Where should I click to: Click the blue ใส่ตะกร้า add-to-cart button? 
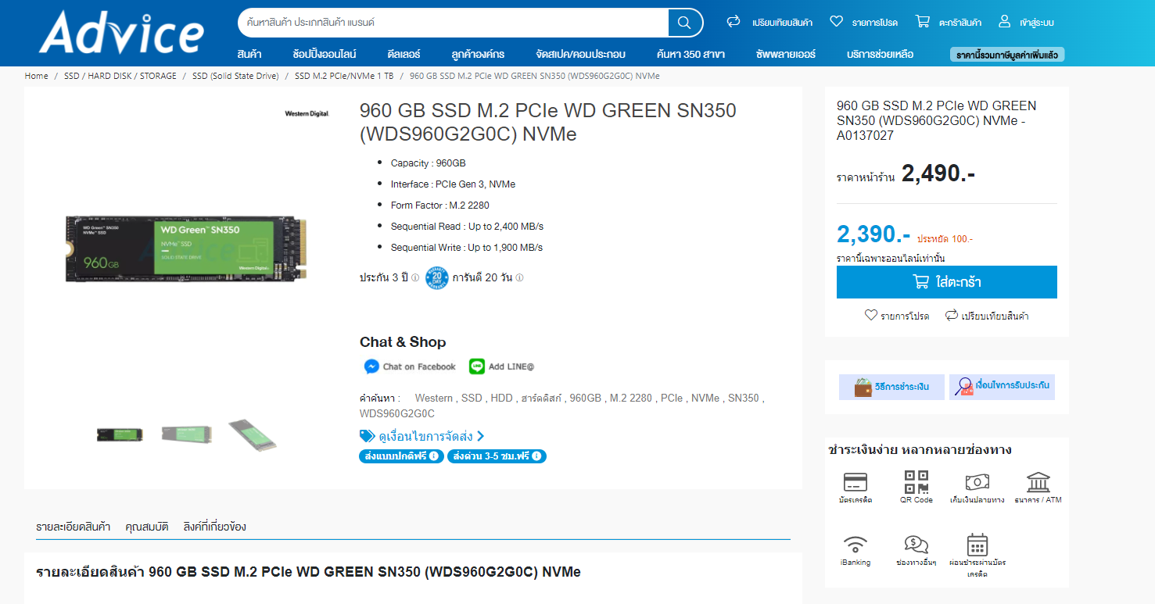point(946,282)
